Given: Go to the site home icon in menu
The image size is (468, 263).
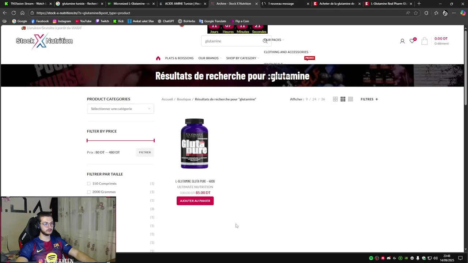Looking at the screenshot, I should click(x=158, y=58).
